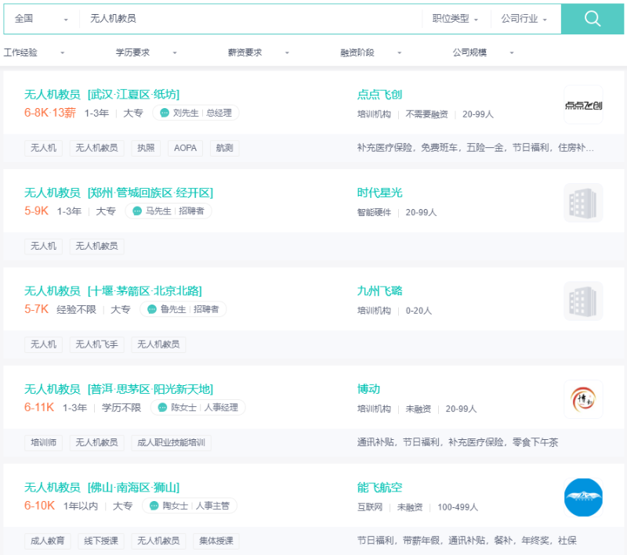This screenshot has height=555, width=627.
Task: Open the 融资阶段 filter dropdown
Action: [x=371, y=52]
